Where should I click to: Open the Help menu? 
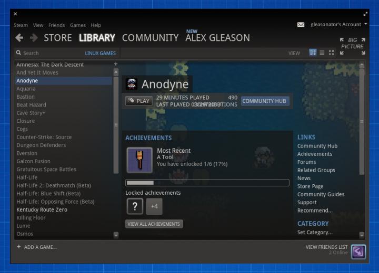(96, 25)
